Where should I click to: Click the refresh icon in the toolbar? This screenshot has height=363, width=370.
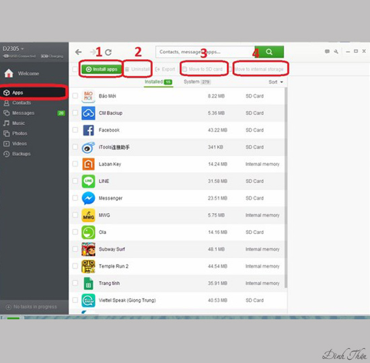108,52
